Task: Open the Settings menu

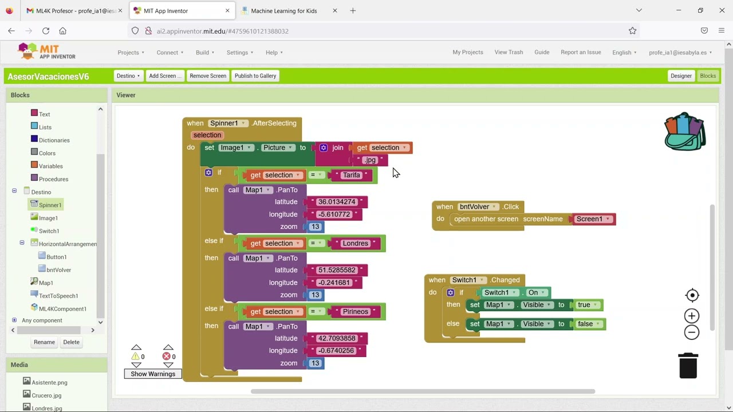Action: 240,53
